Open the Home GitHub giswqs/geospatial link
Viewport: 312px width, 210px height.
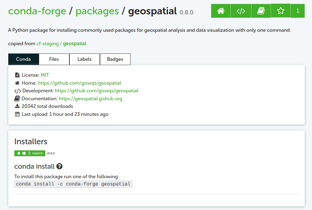pyautogui.click(x=79, y=83)
